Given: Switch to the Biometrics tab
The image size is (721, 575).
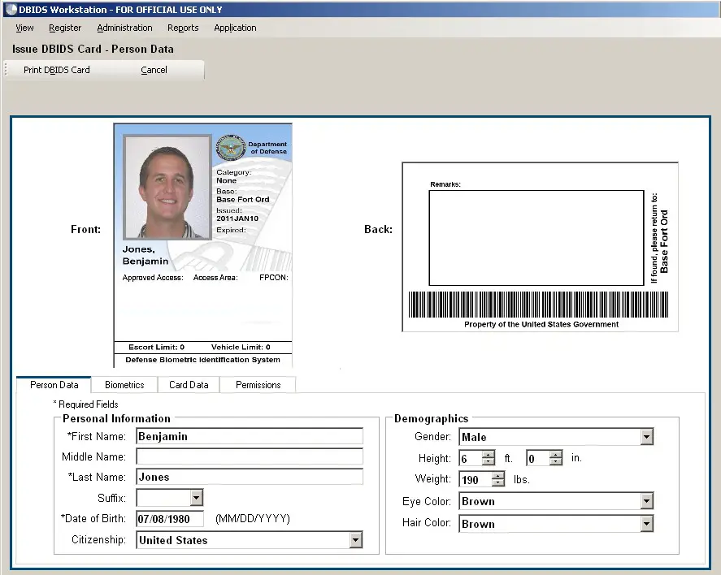Looking at the screenshot, I should 124,384.
